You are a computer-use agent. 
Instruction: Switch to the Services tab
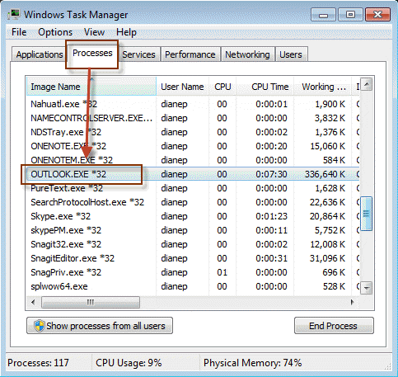pos(138,54)
